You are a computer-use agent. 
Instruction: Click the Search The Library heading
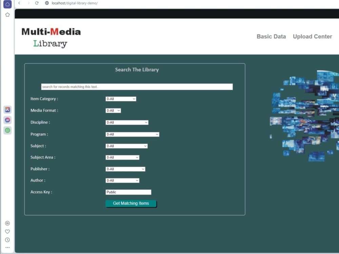tap(137, 70)
